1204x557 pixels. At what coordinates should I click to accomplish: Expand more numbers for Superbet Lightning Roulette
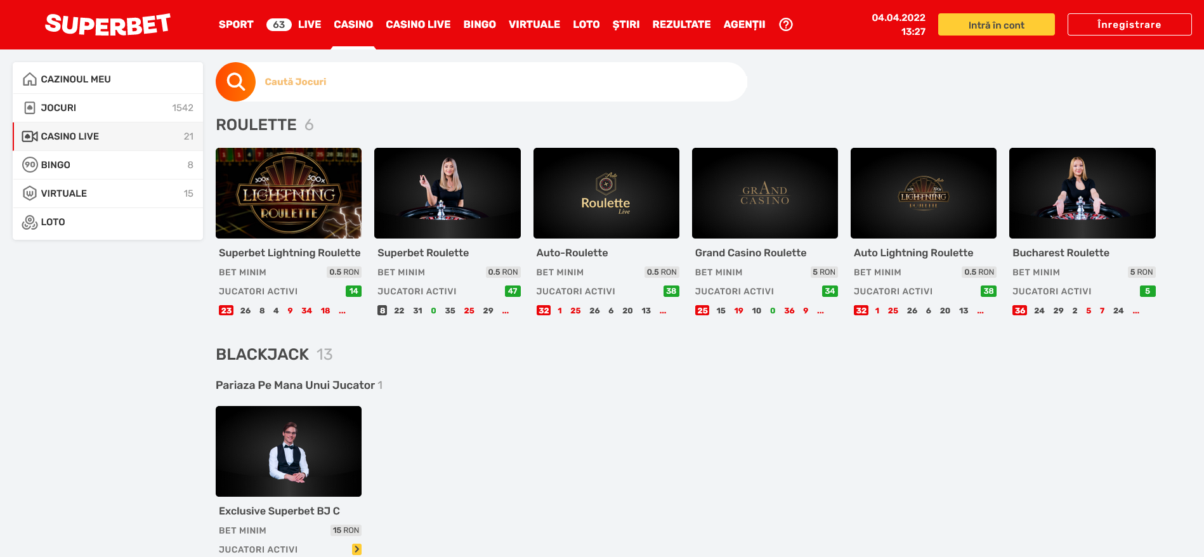tap(343, 311)
